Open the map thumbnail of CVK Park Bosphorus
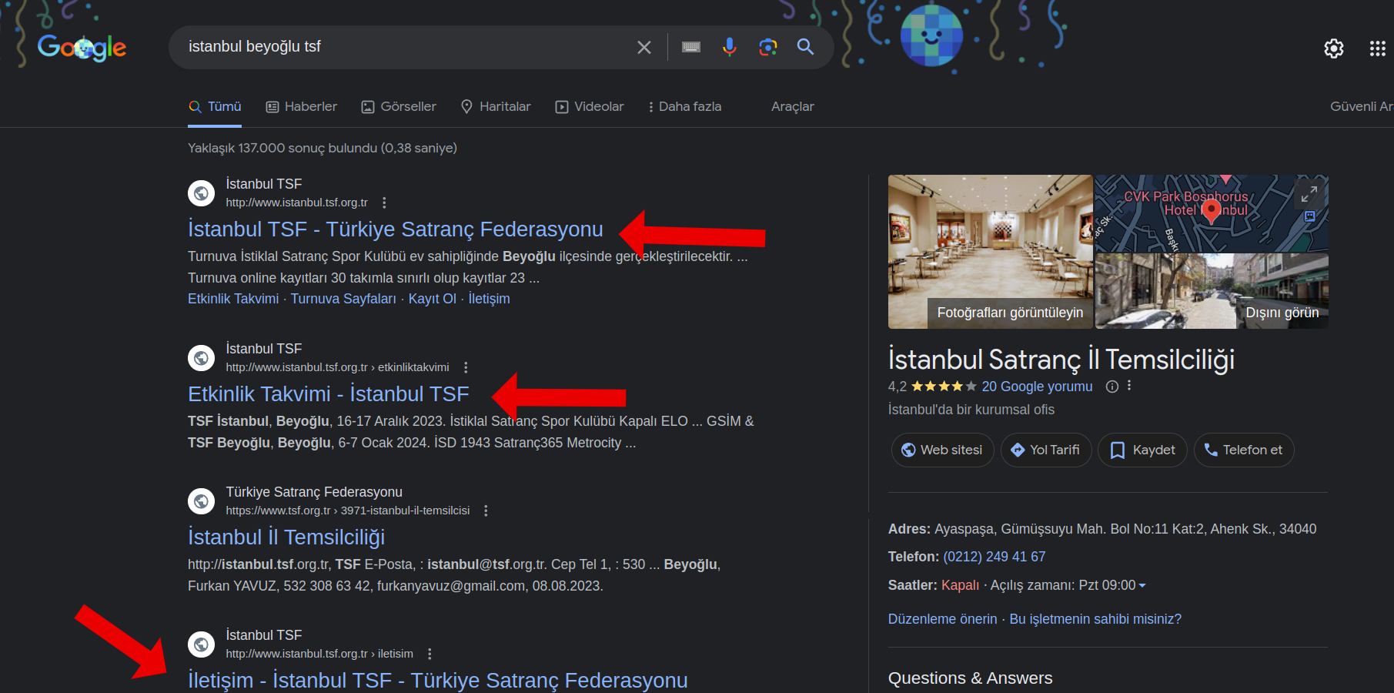1394x693 pixels. click(x=1212, y=213)
